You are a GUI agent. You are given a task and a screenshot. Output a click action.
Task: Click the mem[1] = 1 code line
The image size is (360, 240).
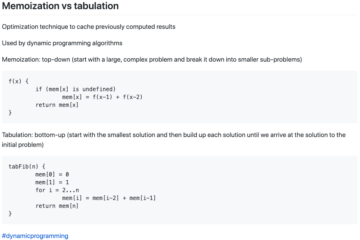pyautogui.click(x=52, y=182)
